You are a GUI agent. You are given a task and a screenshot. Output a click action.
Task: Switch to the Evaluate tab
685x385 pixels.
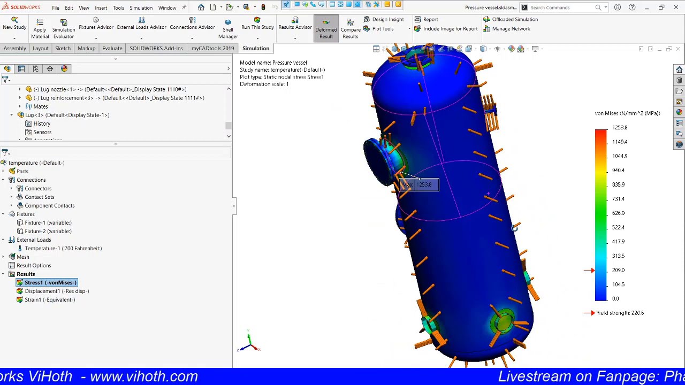[112, 48]
